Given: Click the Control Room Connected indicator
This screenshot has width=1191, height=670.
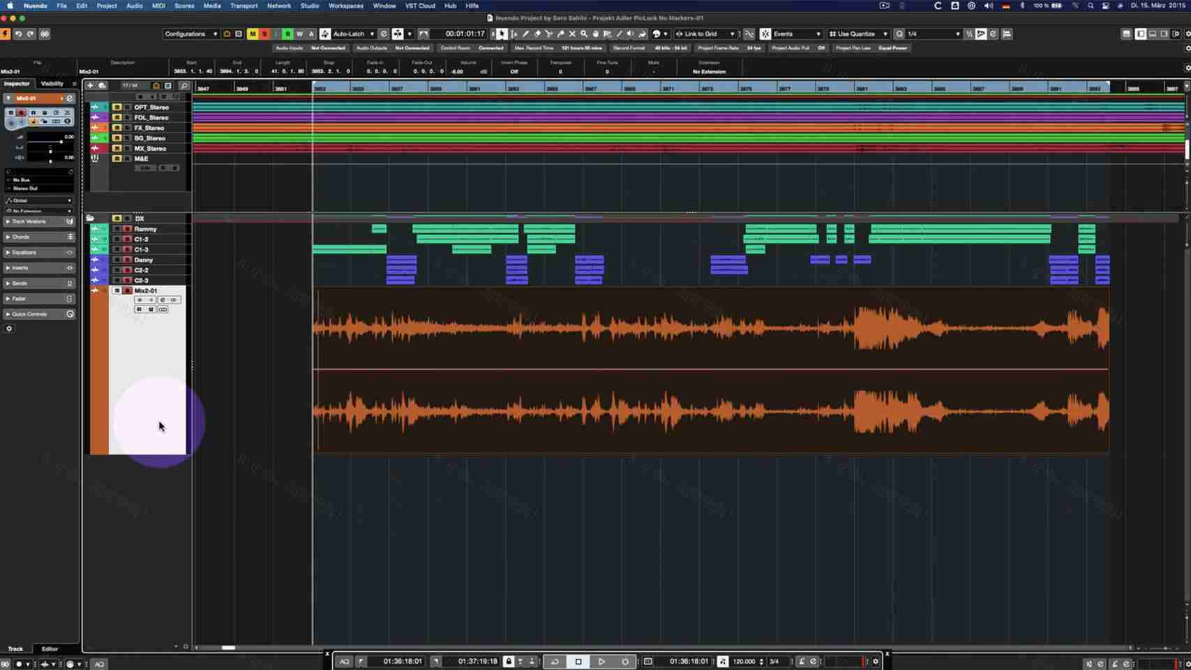Looking at the screenshot, I should [490, 47].
